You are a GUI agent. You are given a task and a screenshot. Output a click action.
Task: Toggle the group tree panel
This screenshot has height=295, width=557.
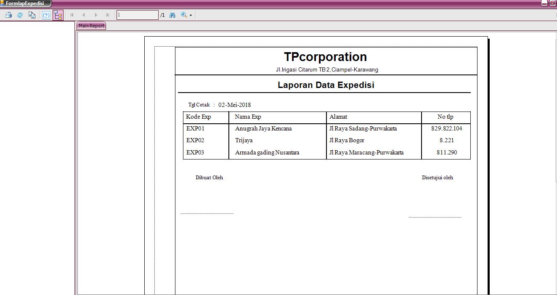pyautogui.click(x=58, y=15)
